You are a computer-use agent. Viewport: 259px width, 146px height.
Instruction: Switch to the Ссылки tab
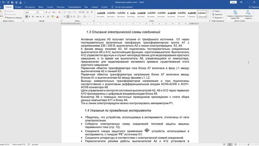coord(50,7)
